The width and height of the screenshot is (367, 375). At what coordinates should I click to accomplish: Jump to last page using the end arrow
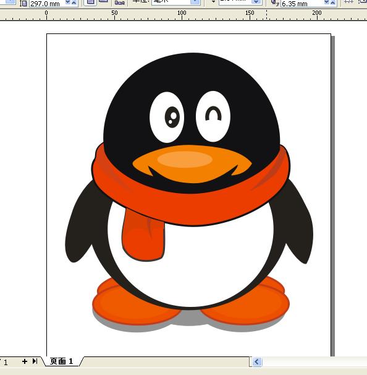pos(35,361)
